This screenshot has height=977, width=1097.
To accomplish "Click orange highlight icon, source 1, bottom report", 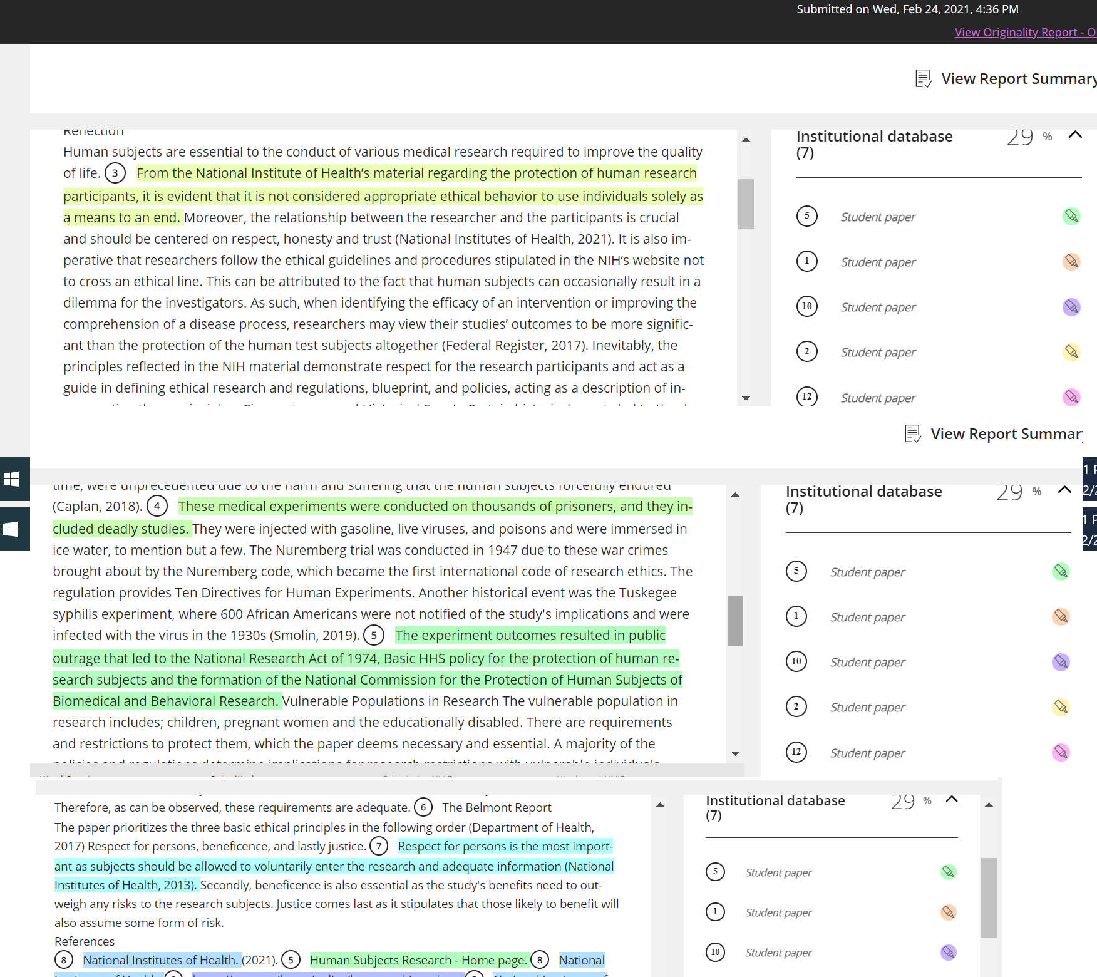I will [x=949, y=912].
